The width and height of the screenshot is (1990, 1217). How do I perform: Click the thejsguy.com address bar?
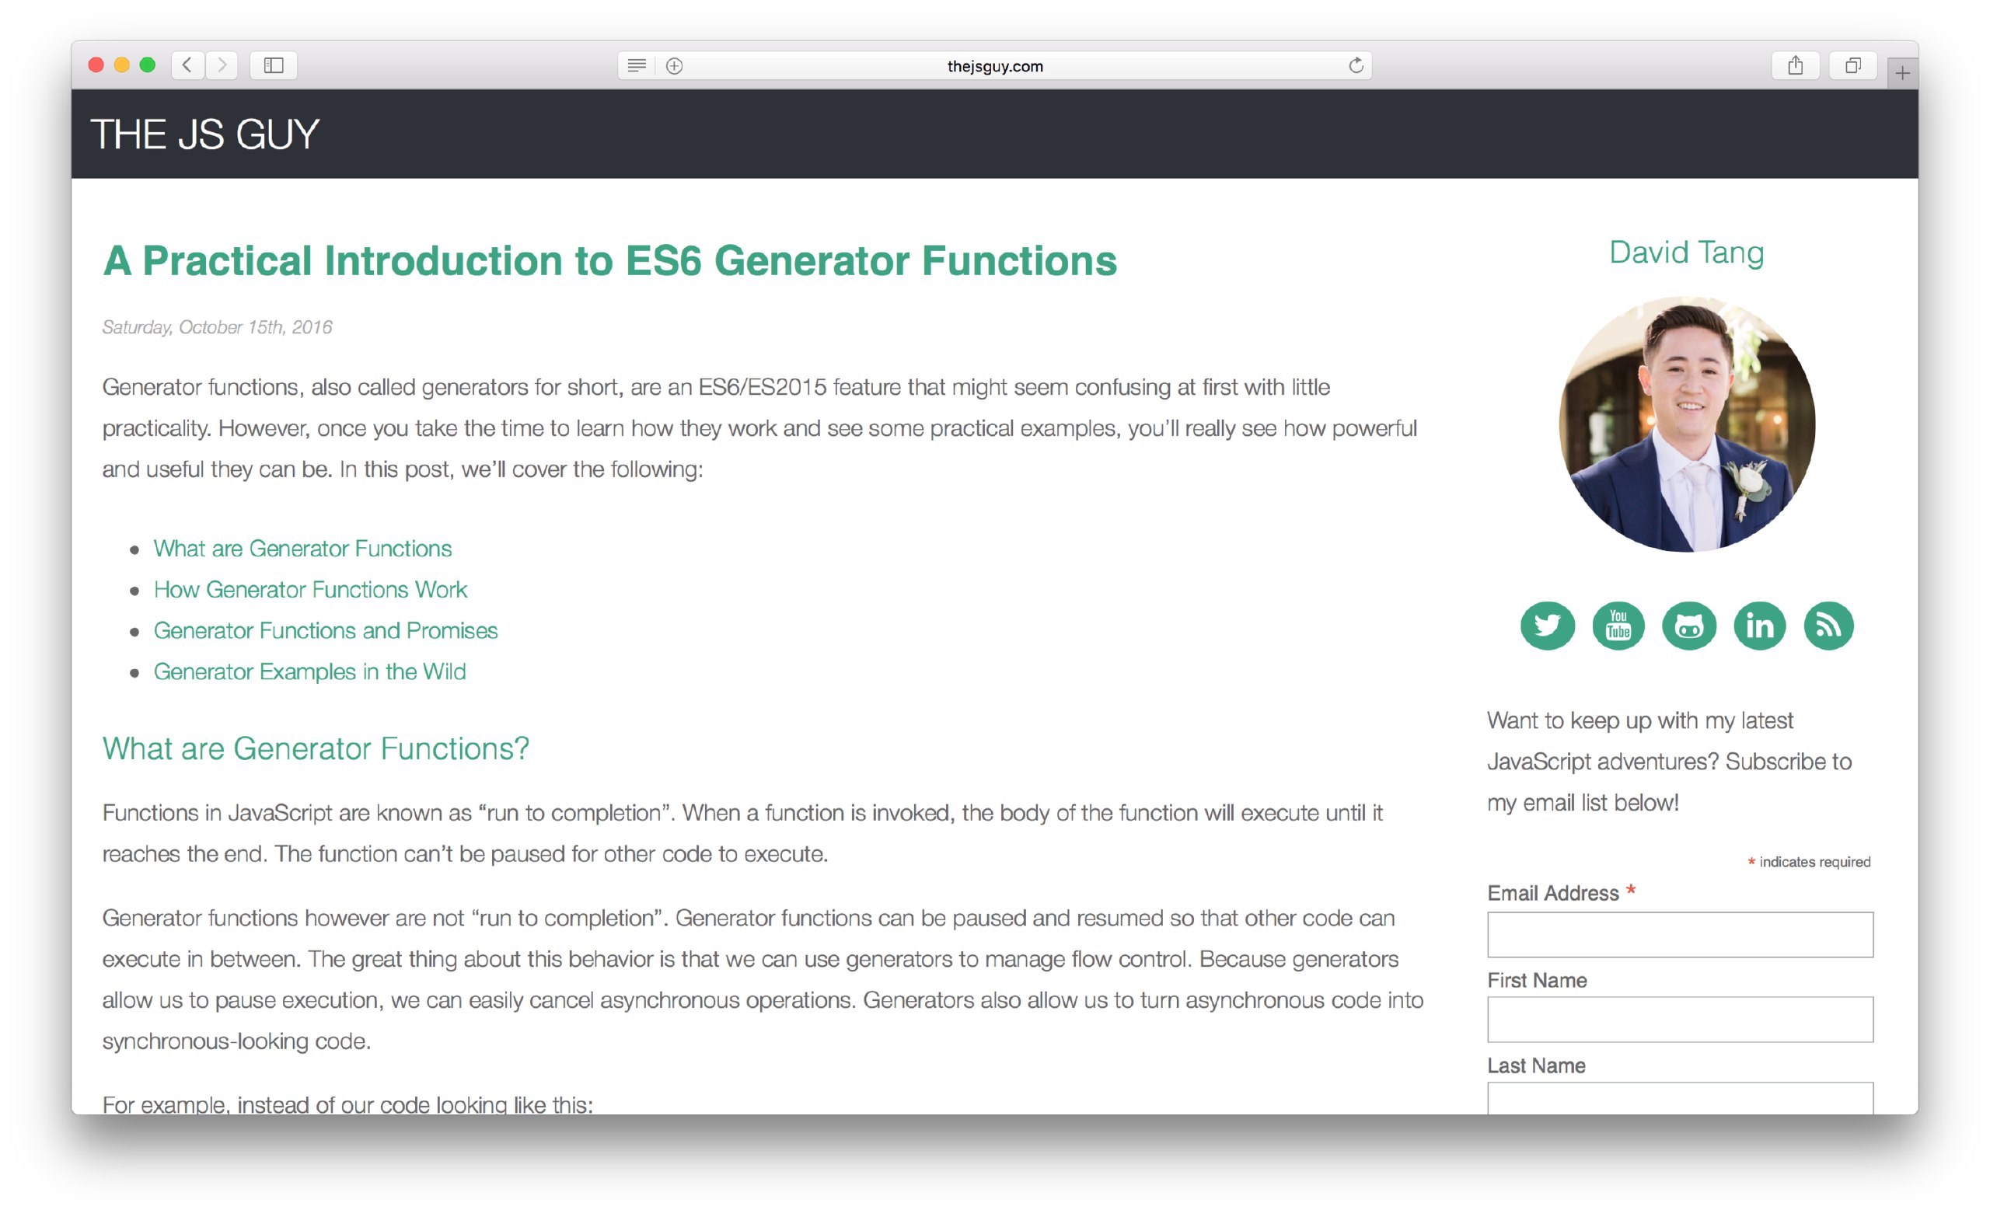(x=994, y=65)
